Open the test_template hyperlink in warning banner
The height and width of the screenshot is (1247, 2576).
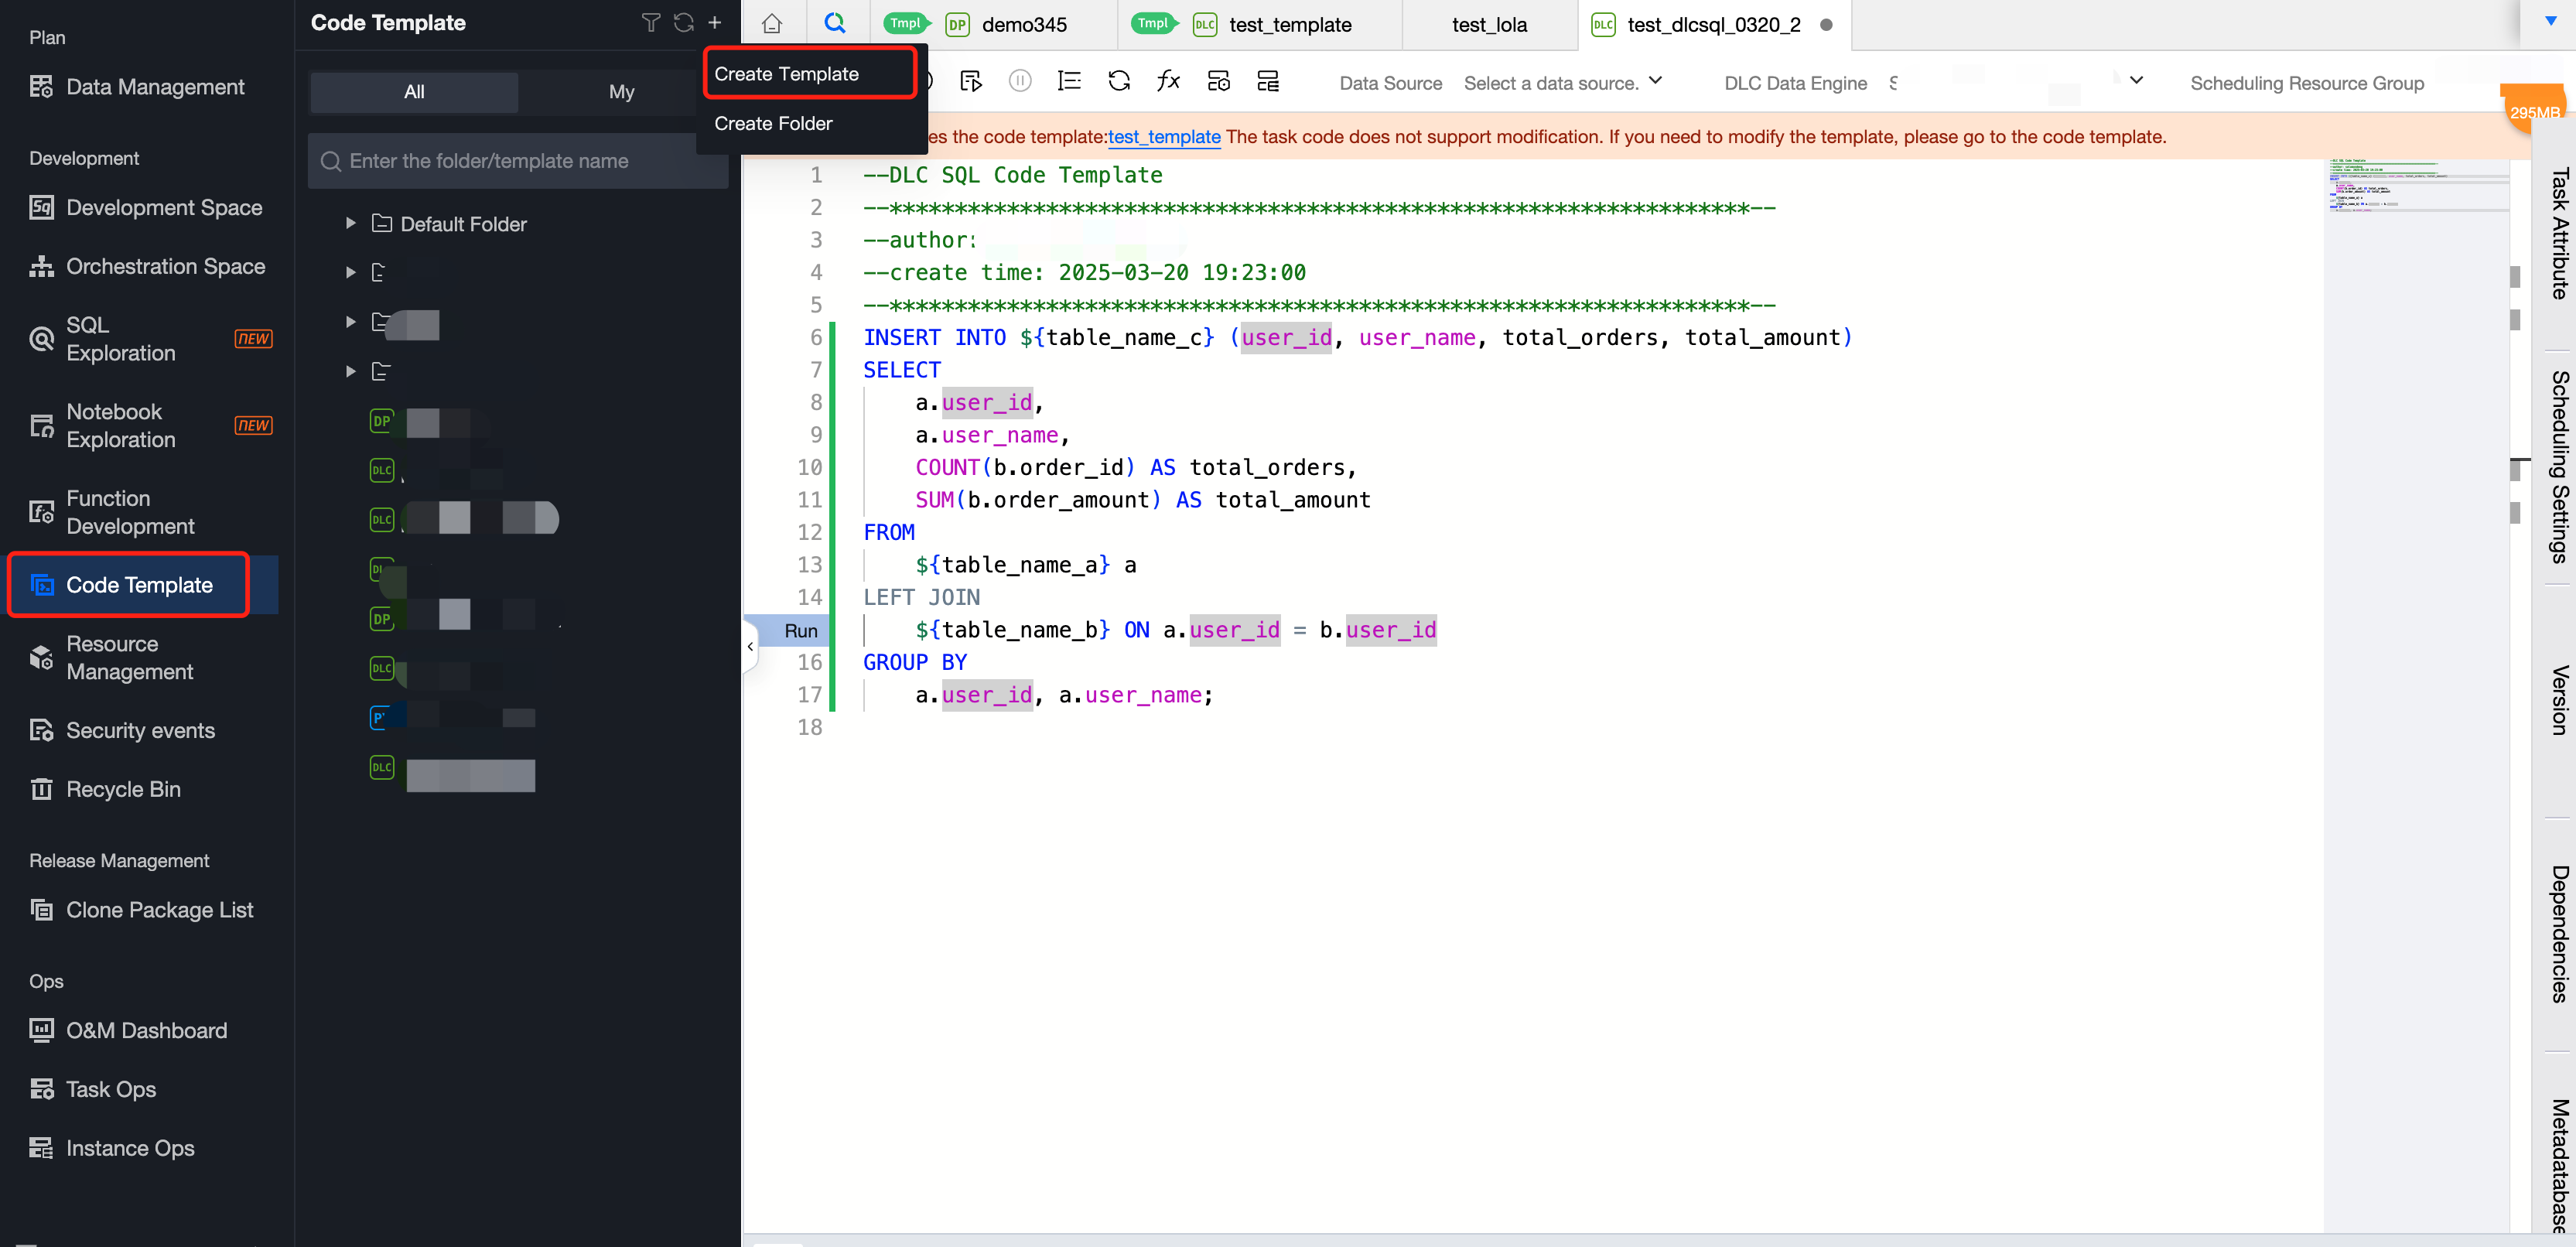point(1164,137)
